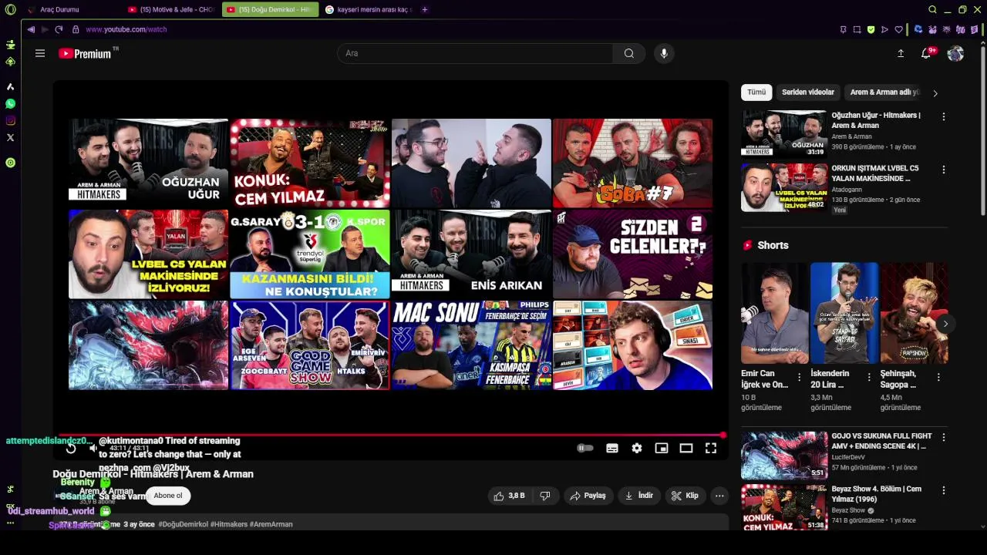The height and width of the screenshot is (555, 987).
Task: Open video settings gear
Action: pyautogui.click(x=637, y=448)
